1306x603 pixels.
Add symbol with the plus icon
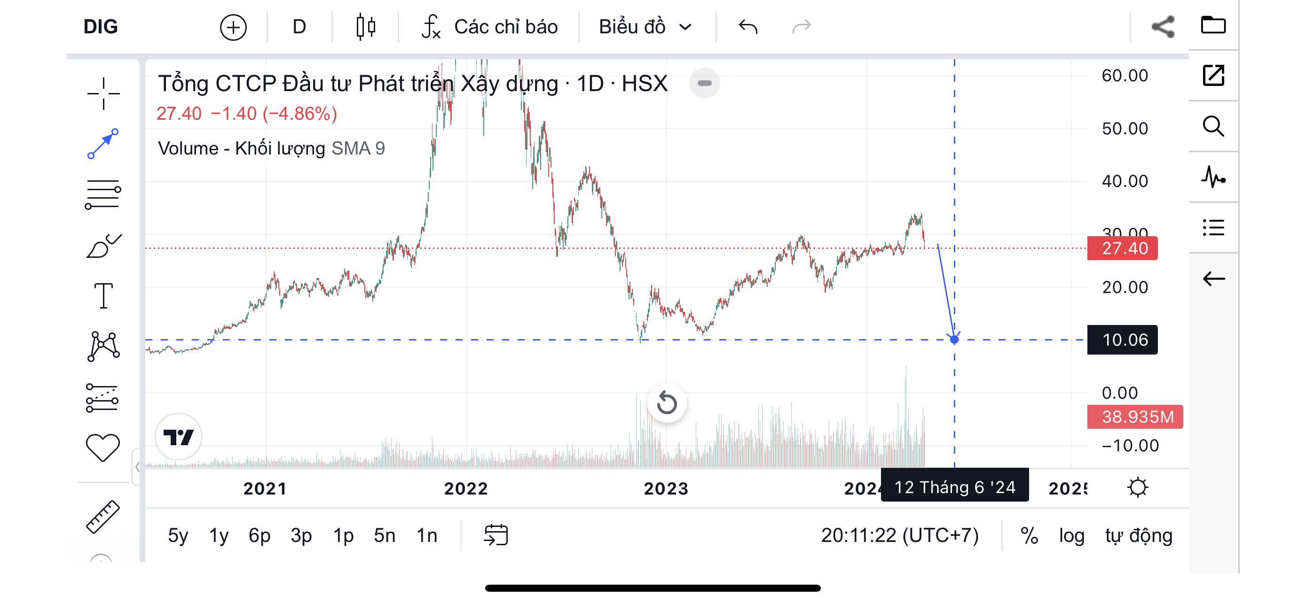point(233,27)
